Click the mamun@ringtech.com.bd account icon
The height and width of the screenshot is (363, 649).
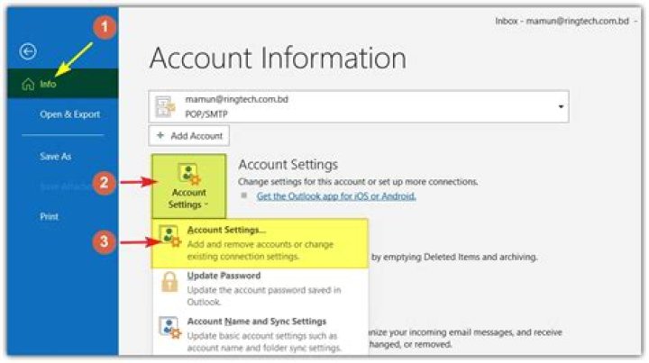click(165, 106)
